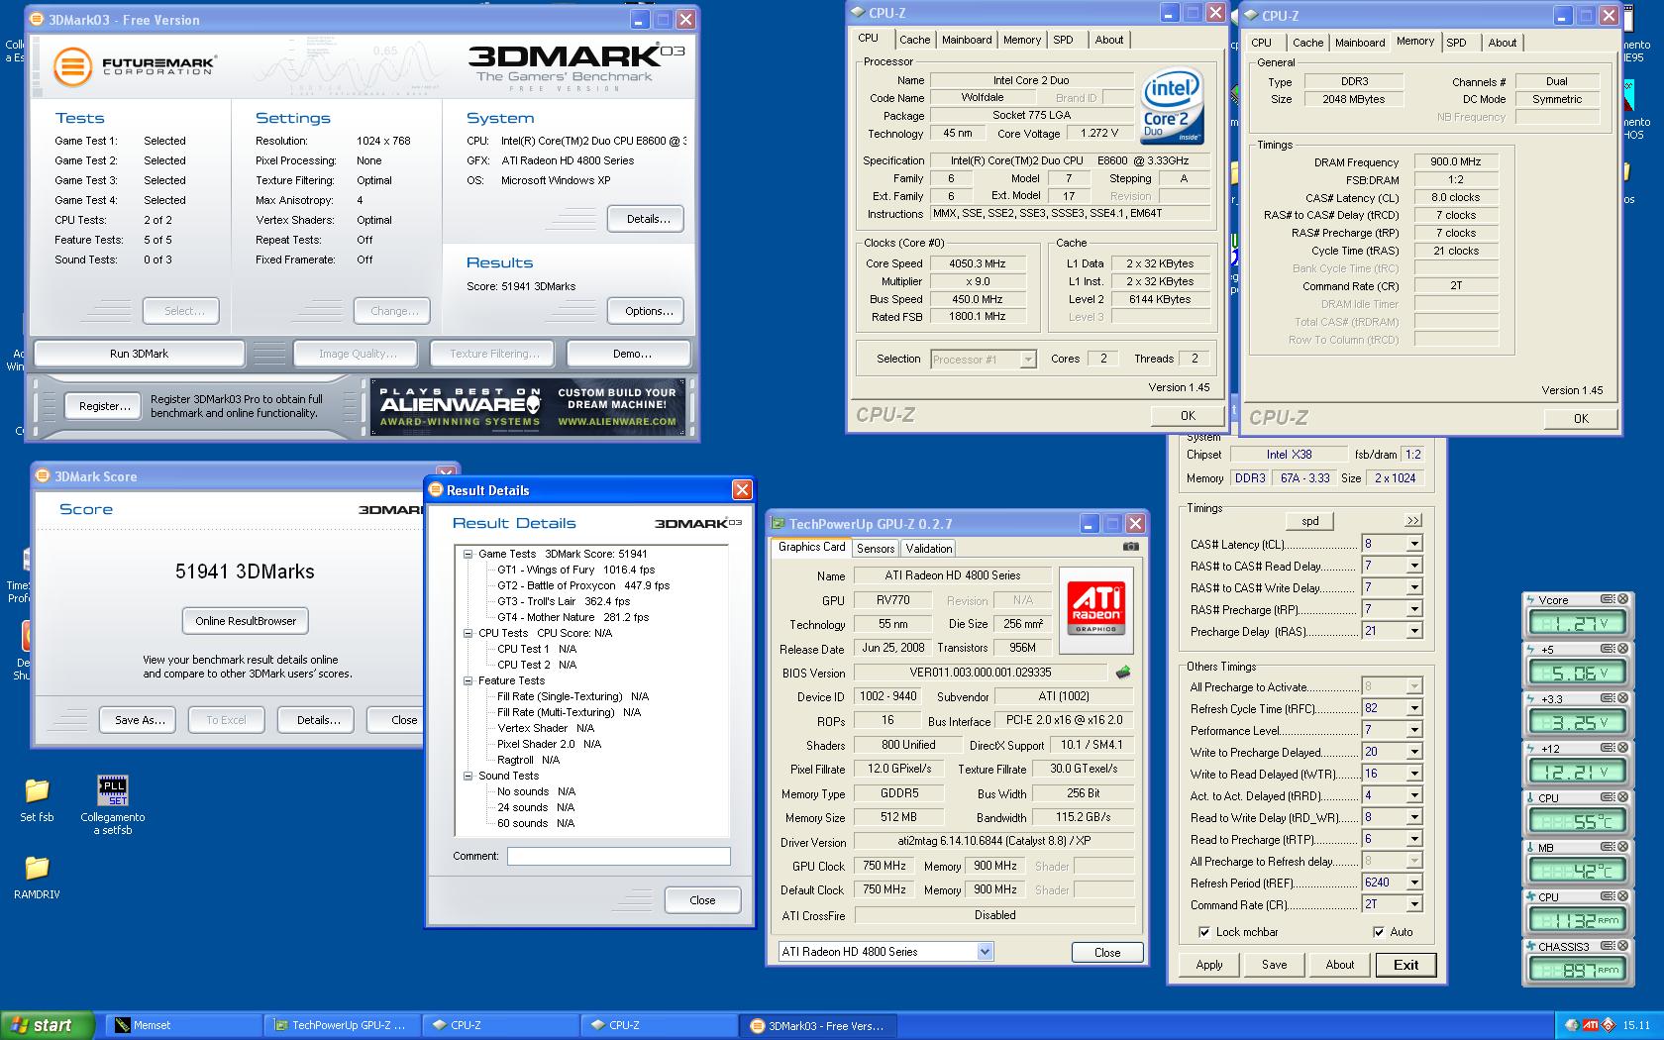1664x1040 pixels.
Task: Switch to Sensors tab in GPU-Z
Action: (x=876, y=548)
